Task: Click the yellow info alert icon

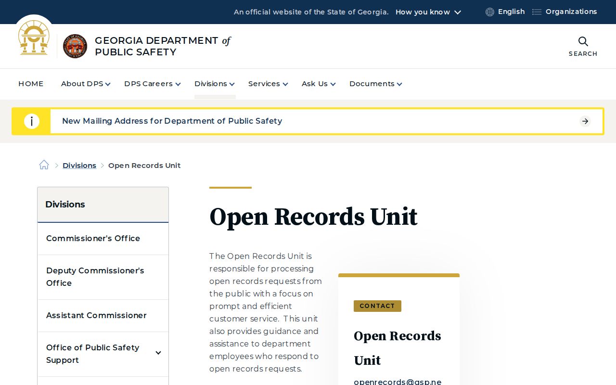Action: [x=32, y=121]
